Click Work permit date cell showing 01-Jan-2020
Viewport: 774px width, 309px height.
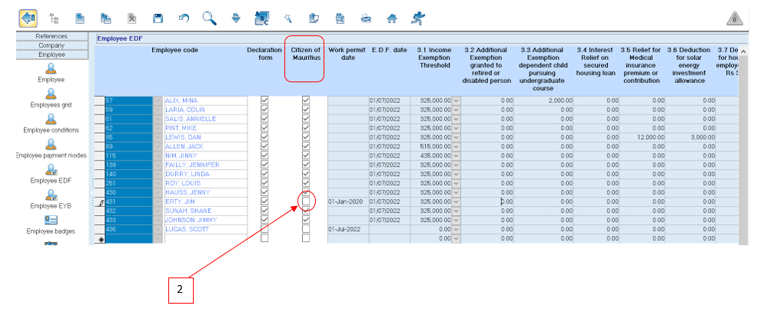347,201
